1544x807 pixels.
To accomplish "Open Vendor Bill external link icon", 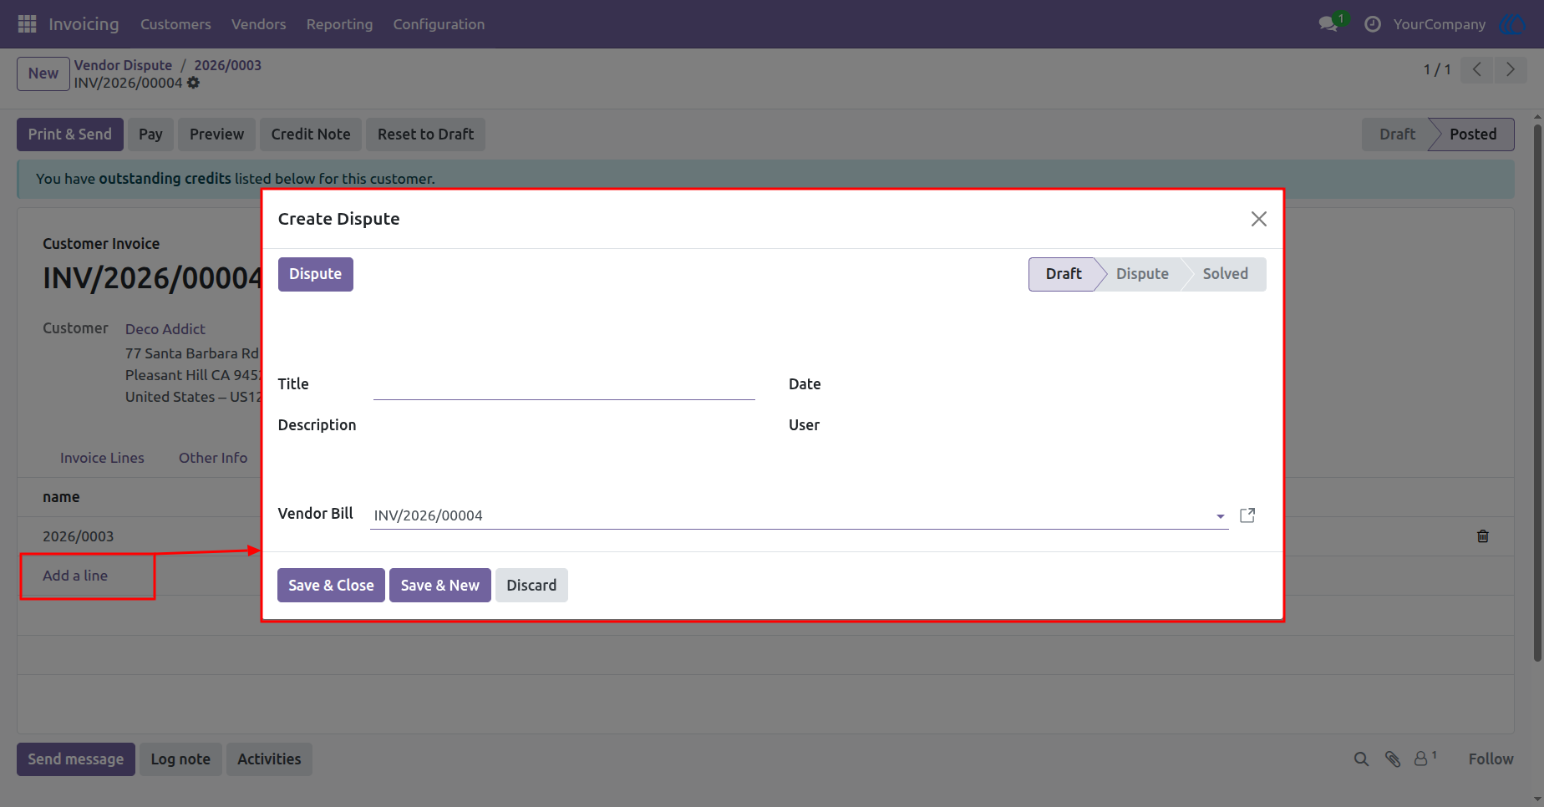I will pos(1247,515).
